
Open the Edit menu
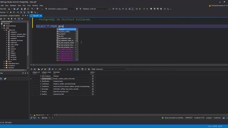(x=2, y=6)
